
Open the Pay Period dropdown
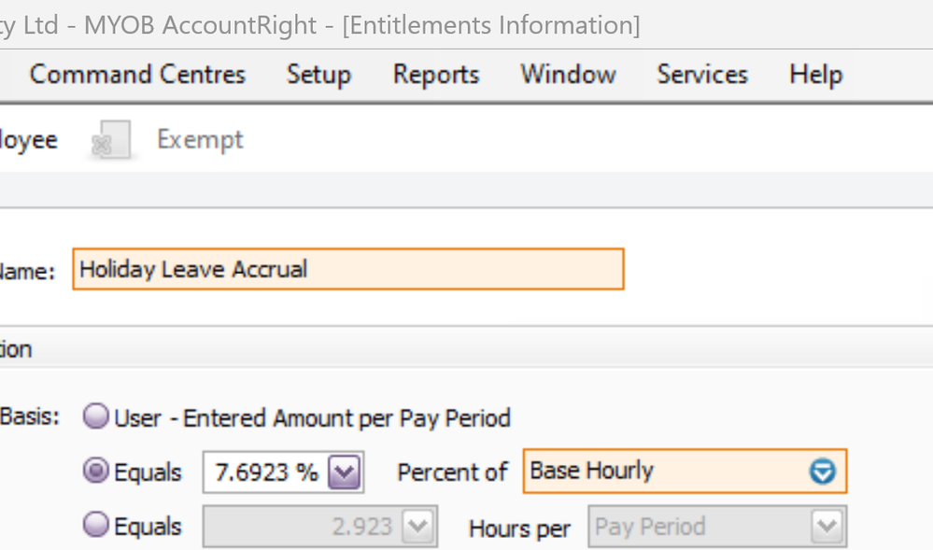pyautogui.click(x=717, y=528)
